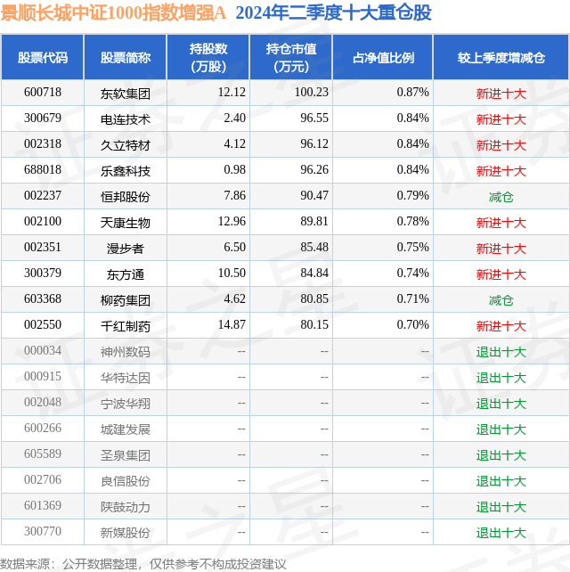Select stock code 002100
Viewport: 570px width, 572px height.
tap(43, 222)
